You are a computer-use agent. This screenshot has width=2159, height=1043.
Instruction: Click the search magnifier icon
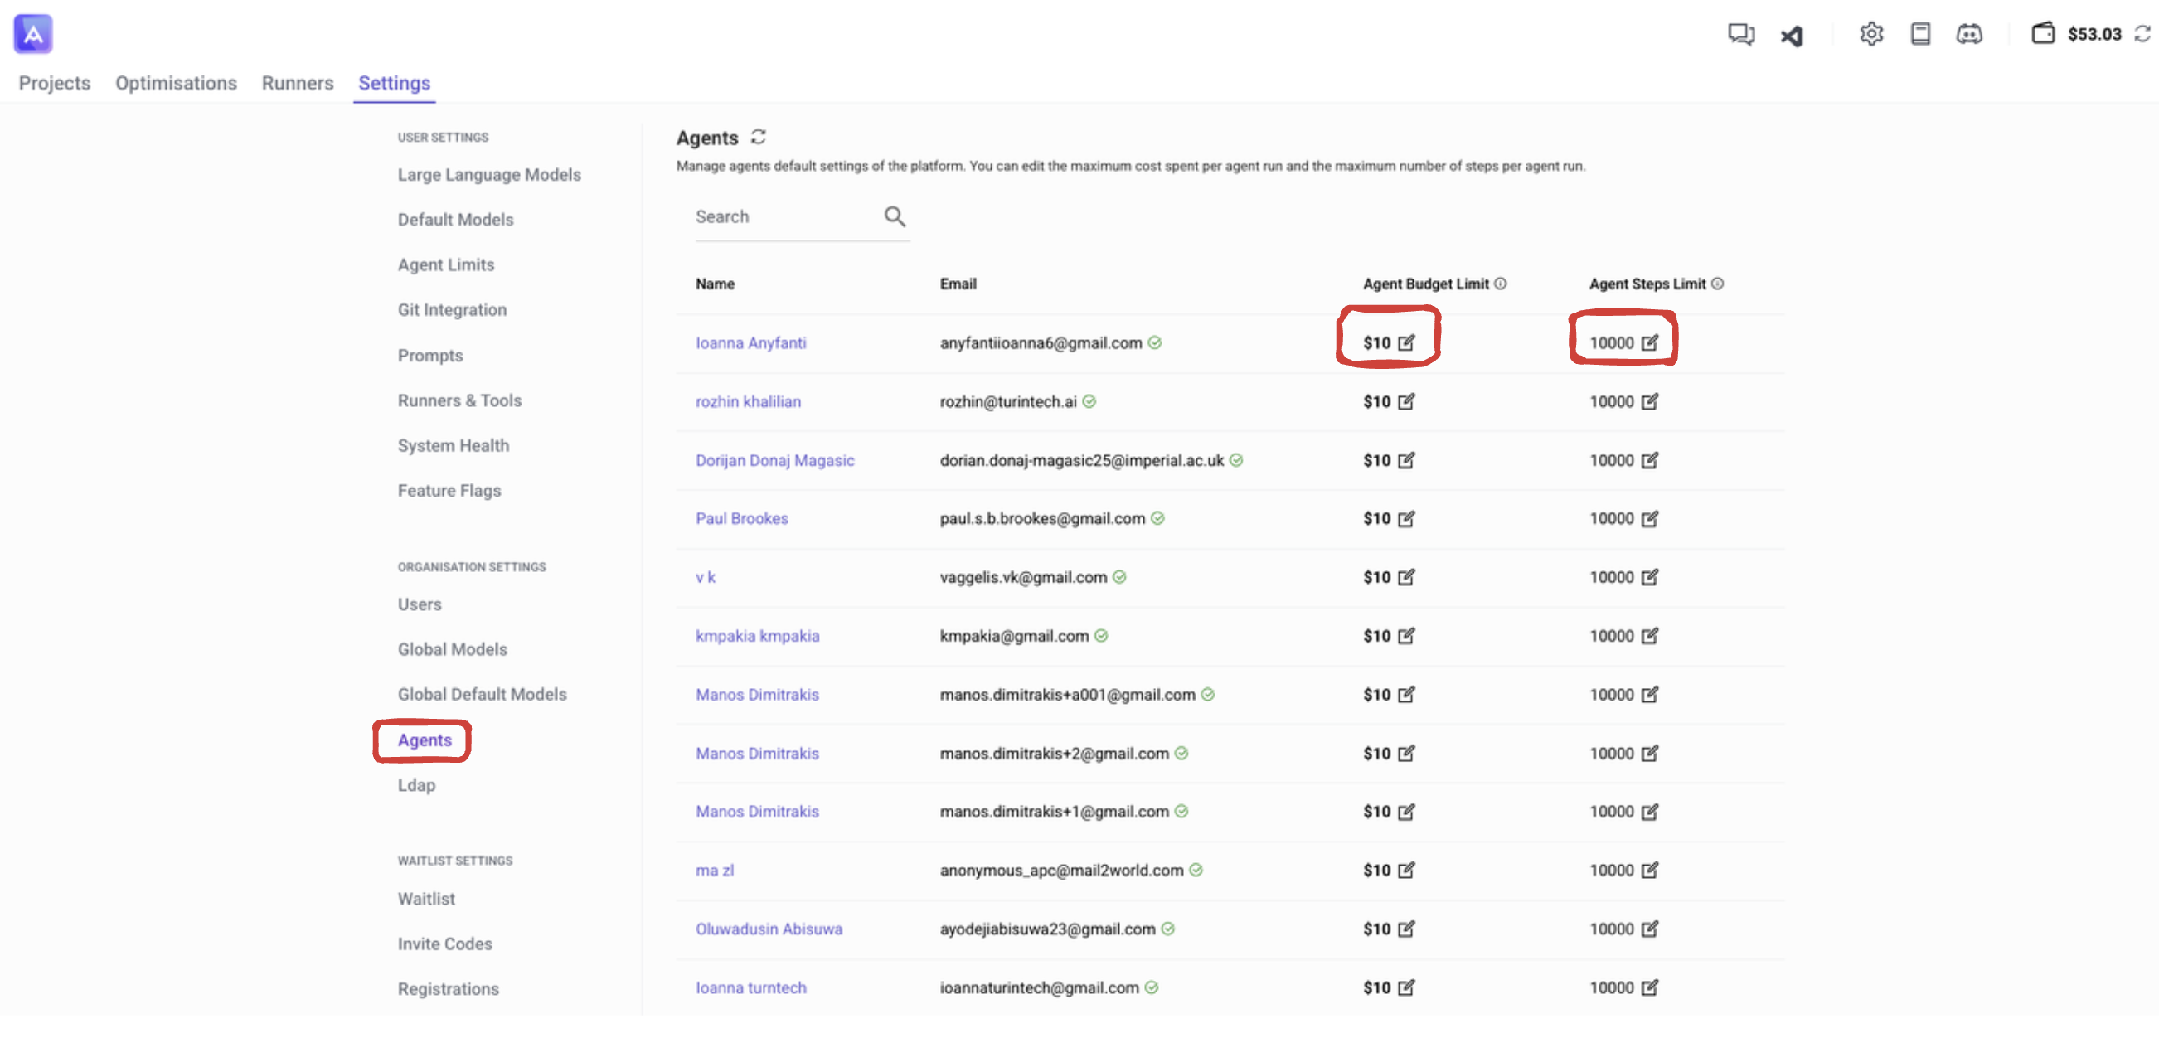[895, 217]
